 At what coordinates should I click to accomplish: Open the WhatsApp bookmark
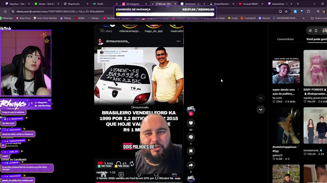[x=6, y=18]
